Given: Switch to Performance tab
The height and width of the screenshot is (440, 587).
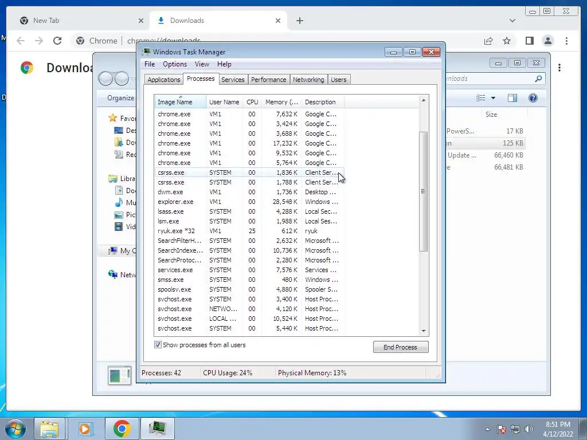Looking at the screenshot, I should (268, 80).
